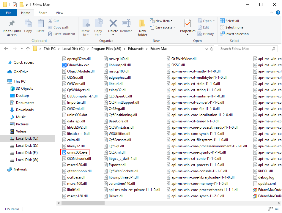
Task: Open Documents in the navigation pane
Action: pyautogui.click(x=22, y=103)
